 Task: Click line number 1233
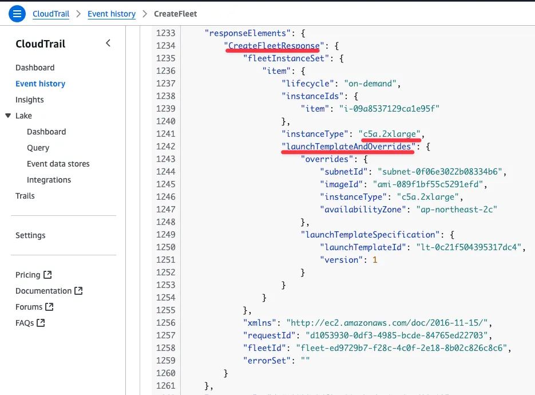[165, 33]
